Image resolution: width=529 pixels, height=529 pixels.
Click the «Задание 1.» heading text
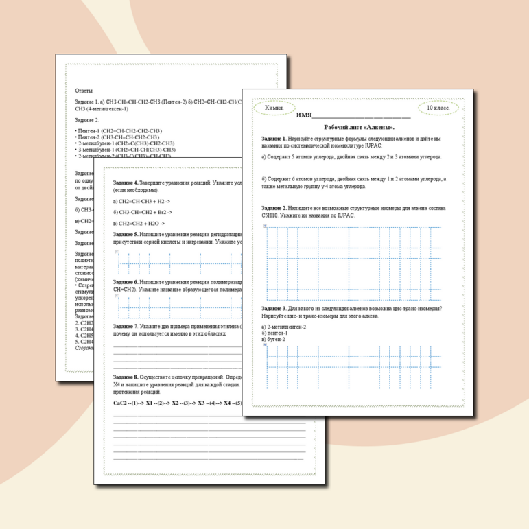click(274, 139)
